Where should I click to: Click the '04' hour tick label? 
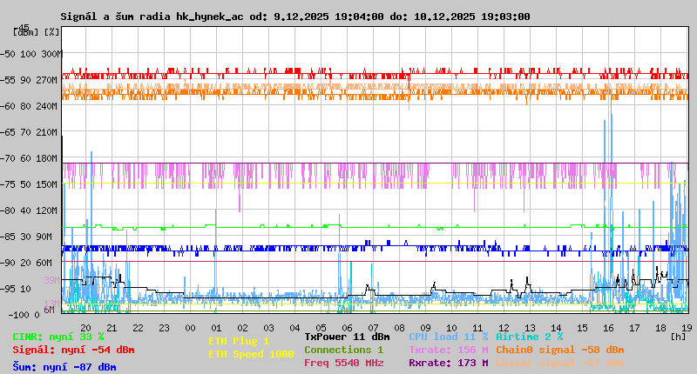[x=294, y=328]
